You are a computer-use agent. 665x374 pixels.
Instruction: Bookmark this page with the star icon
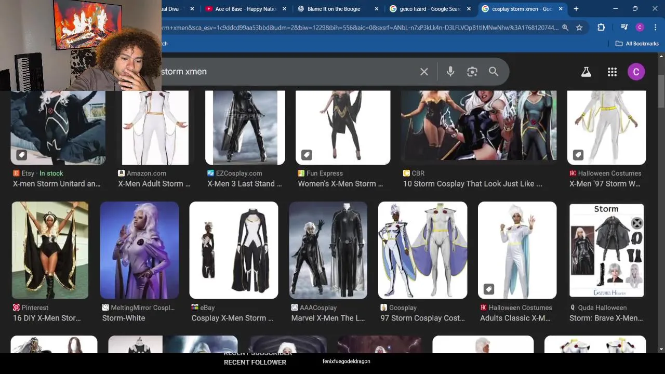[579, 28]
